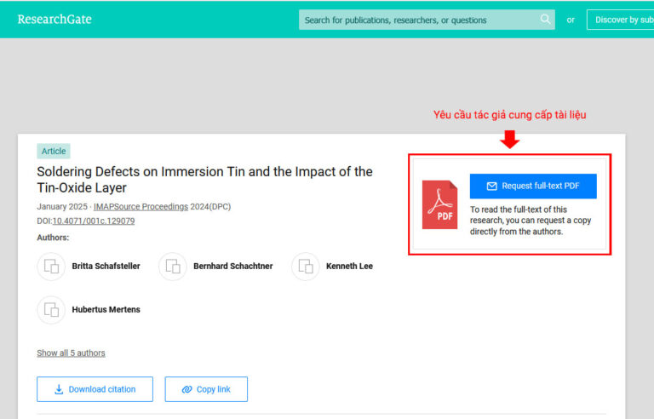Focus the publications search field

click(x=427, y=20)
